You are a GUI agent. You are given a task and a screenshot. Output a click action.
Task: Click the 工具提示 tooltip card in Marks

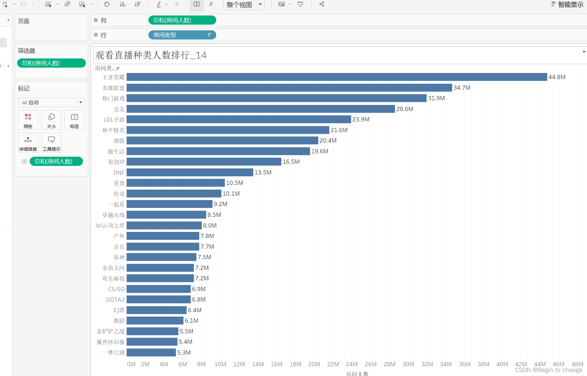pyautogui.click(x=51, y=143)
